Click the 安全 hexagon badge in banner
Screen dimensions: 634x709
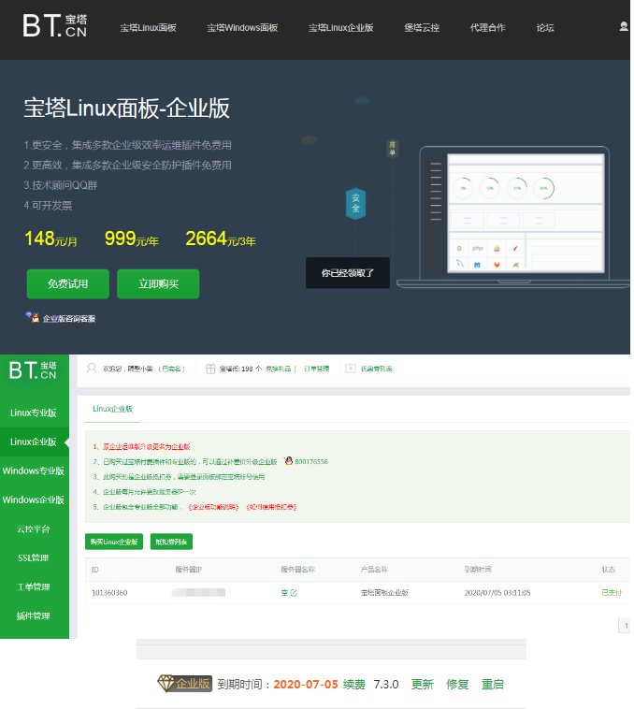[355, 203]
